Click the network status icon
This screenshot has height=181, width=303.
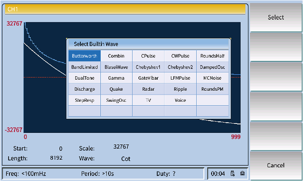[x=242, y=174]
